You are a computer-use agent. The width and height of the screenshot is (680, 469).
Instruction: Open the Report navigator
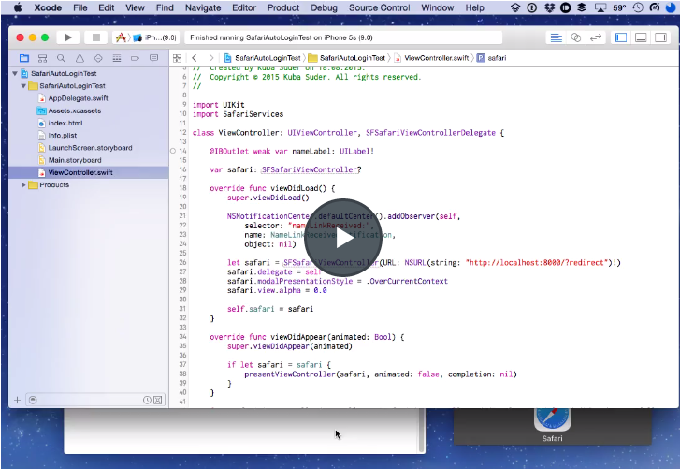(154, 58)
